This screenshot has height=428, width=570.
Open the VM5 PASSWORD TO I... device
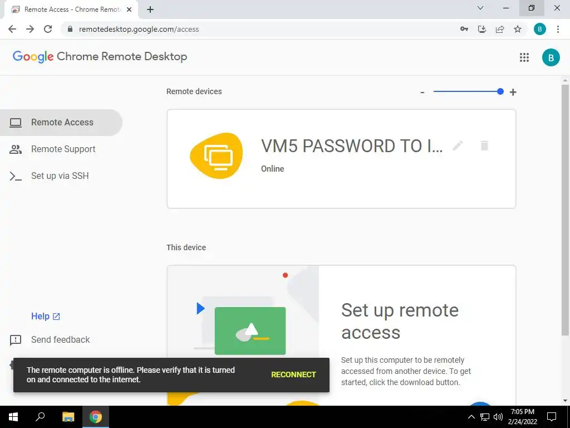(341, 159)
